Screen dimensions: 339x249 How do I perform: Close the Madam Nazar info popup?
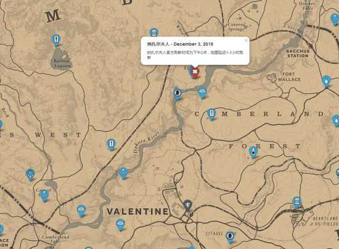point(245,40)
